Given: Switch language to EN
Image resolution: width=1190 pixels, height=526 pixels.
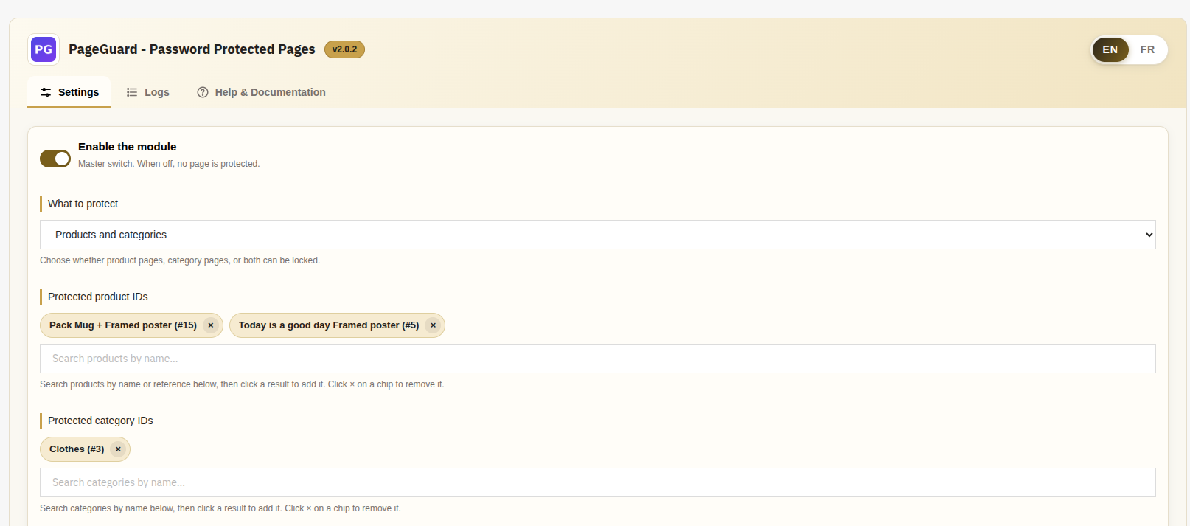Looking at the screenshot, I should (1110, 49).
